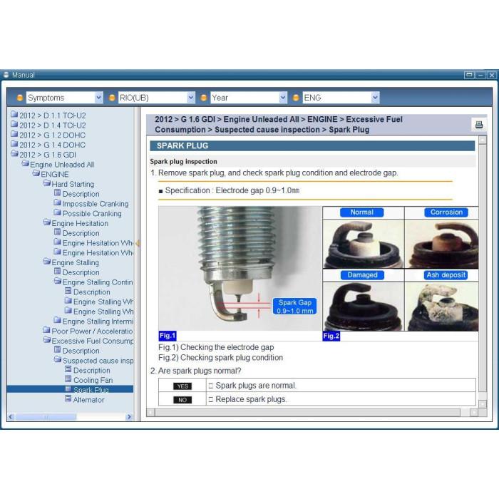Open Description under Engine Stalling Contin
The height and width of the screenshot is (499, 499).
pyautogui.click(x=92, y=292)
